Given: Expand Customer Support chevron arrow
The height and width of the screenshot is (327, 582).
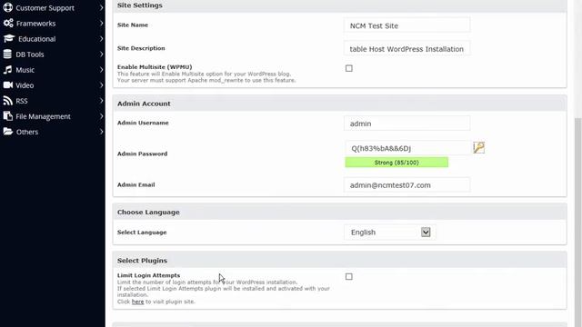Looking at the screenshot, I should [x=101, y=7].
